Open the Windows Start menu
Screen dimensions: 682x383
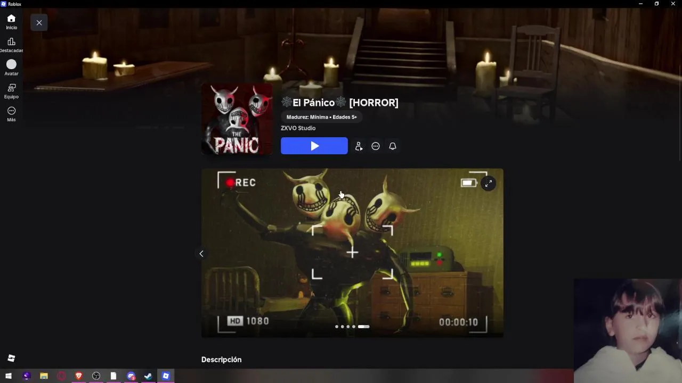(x=9, y=376)
